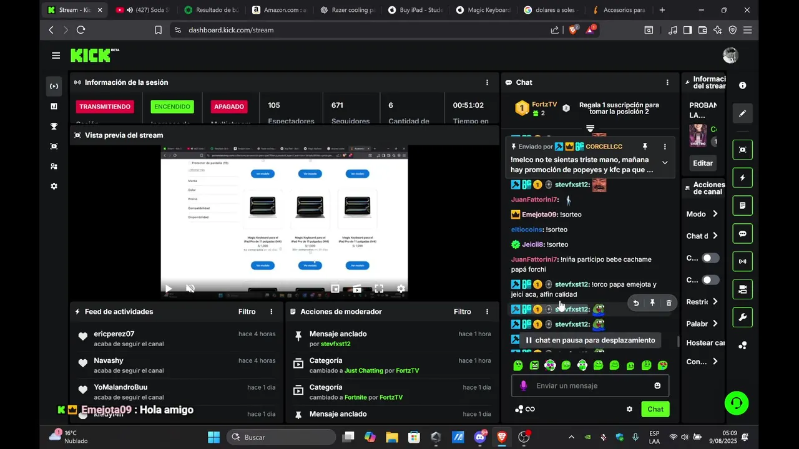Open the Kick hamburger menu
Viewport: 799px width, 449px height.
click(x=56, y=56)
